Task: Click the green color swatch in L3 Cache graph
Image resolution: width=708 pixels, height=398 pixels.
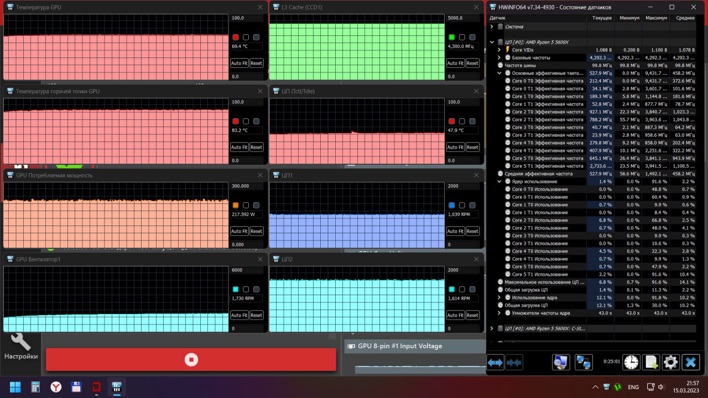Action: (x=451, y=37)
